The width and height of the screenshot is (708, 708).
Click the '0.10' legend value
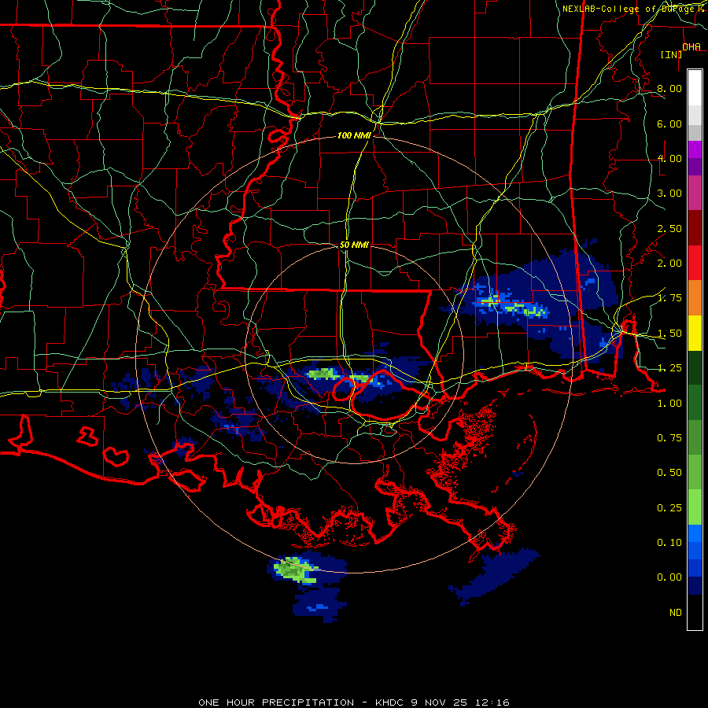tap(669, 543)
